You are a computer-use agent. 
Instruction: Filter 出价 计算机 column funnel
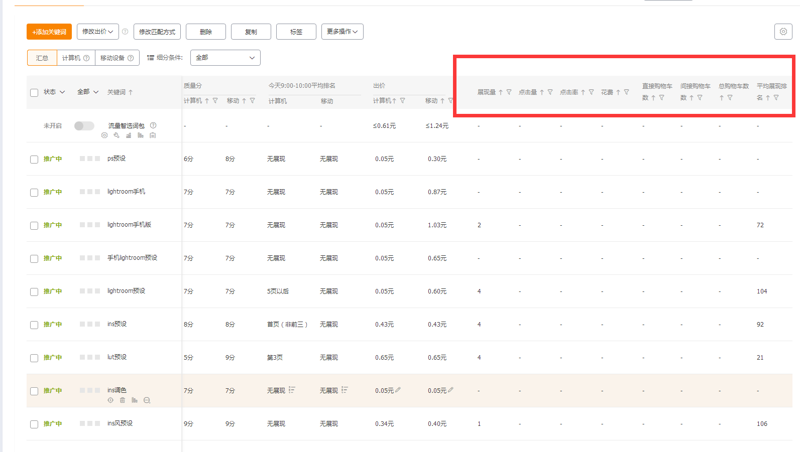pyautogui.click(x=402, y=101)
